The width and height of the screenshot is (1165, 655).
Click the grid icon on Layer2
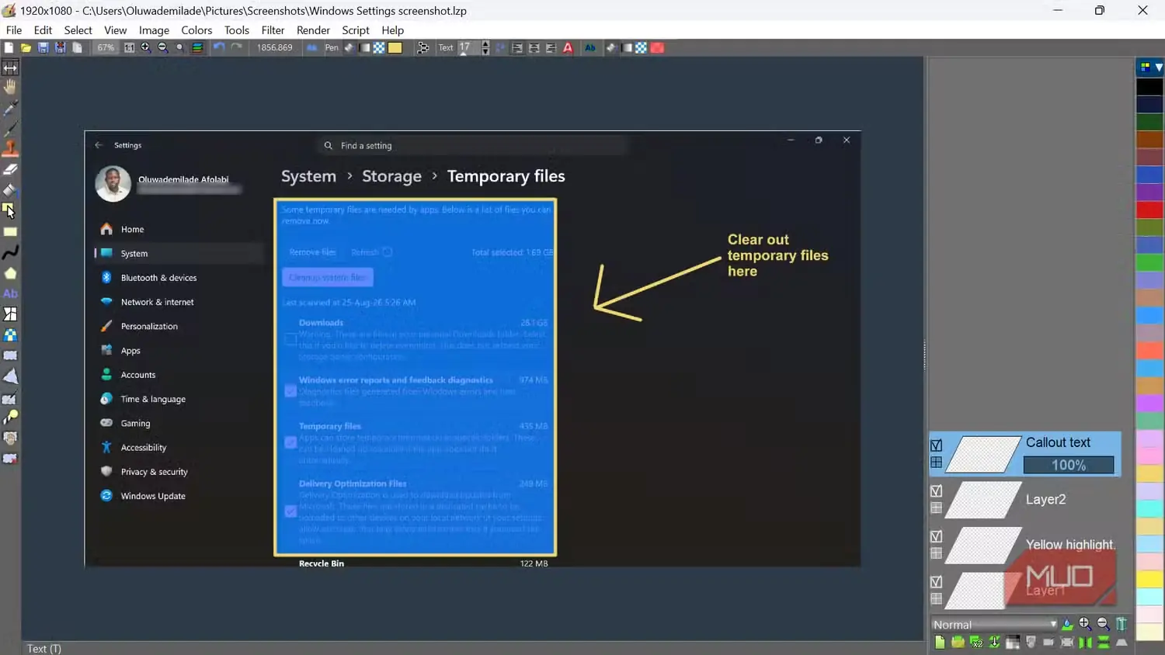tap(937, 508)
